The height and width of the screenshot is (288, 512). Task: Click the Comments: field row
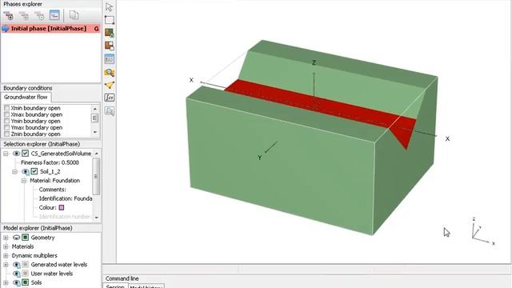point(52,190)
